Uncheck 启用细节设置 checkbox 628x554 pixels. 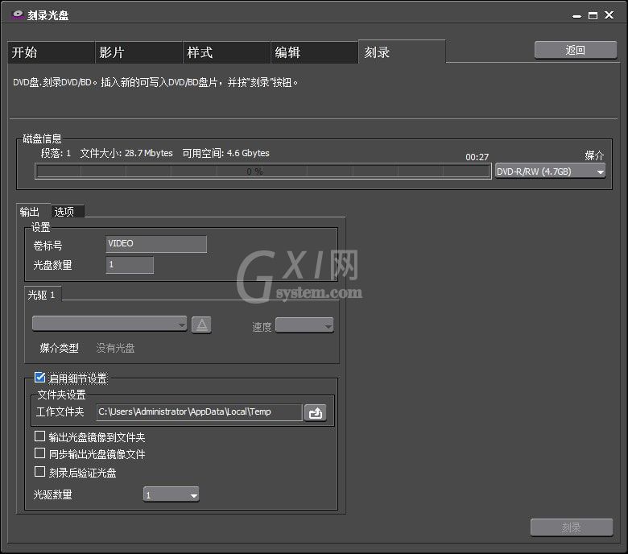[39, 378]
